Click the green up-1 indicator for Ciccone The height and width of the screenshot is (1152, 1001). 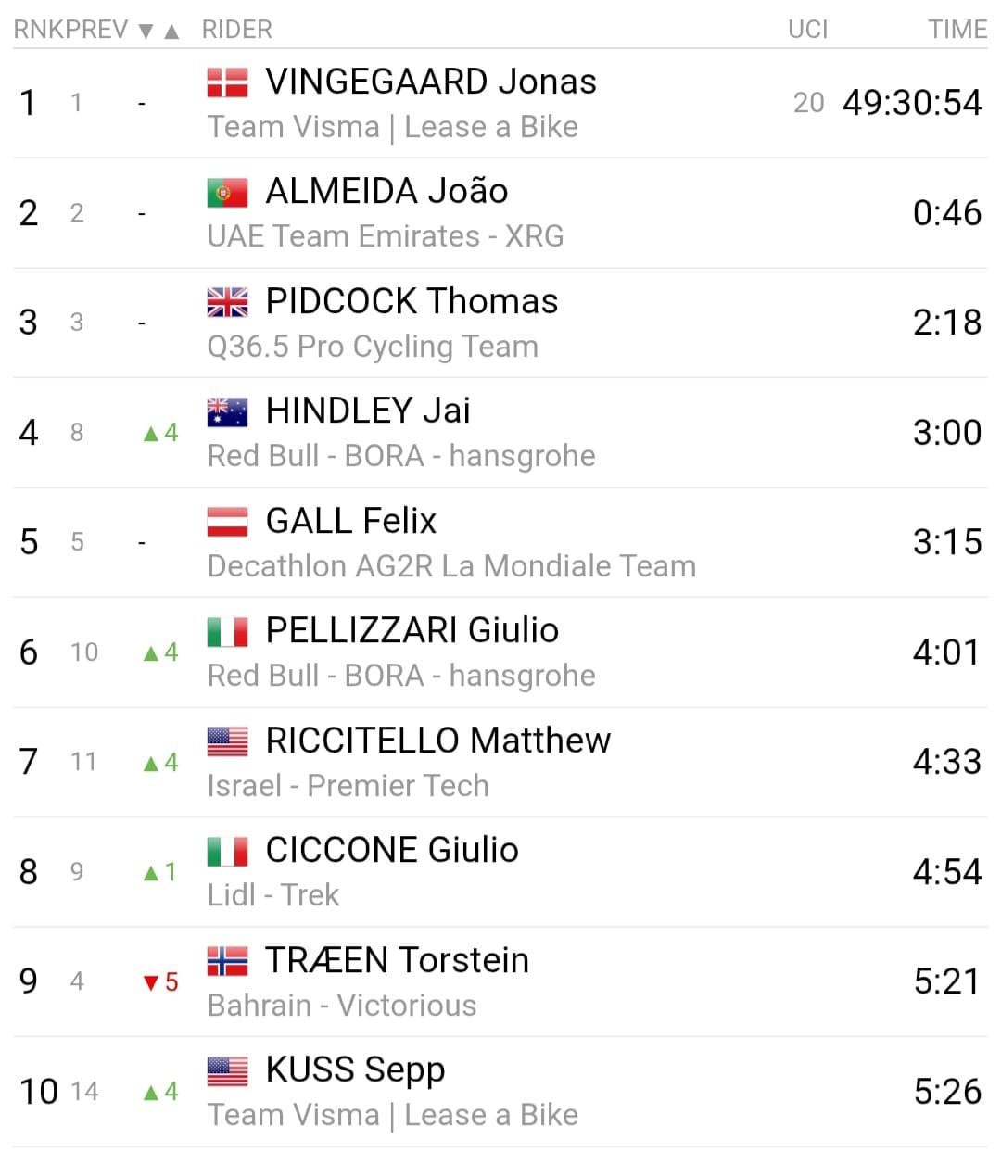pyautogui.click(x=160, y=872)
